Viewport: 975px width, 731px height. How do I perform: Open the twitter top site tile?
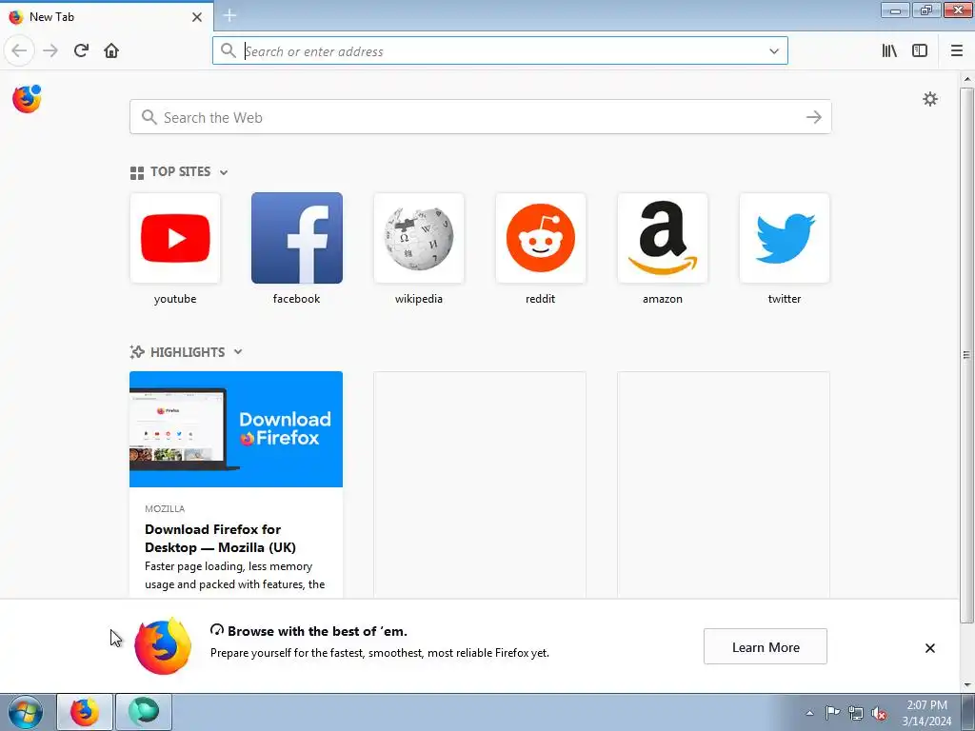click(785, 238)
